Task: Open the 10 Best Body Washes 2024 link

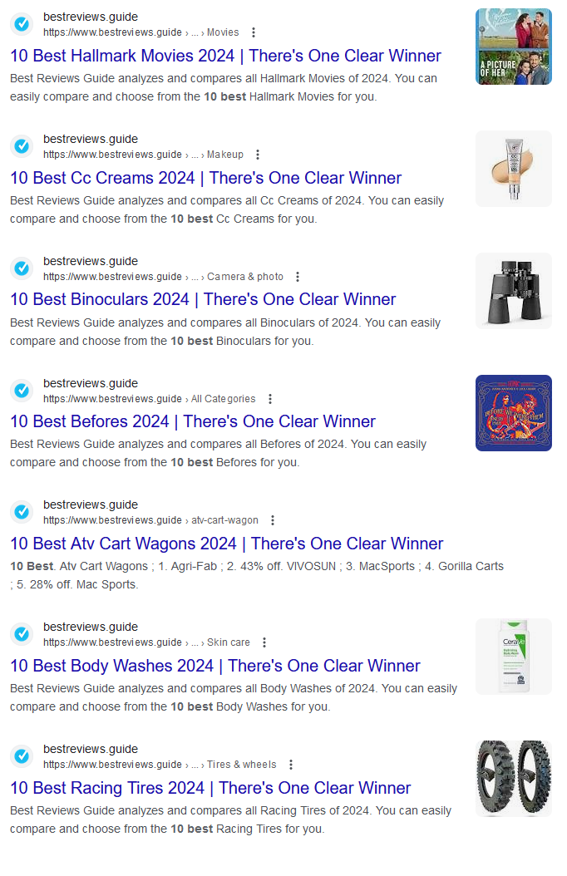Action: [213, 666]
